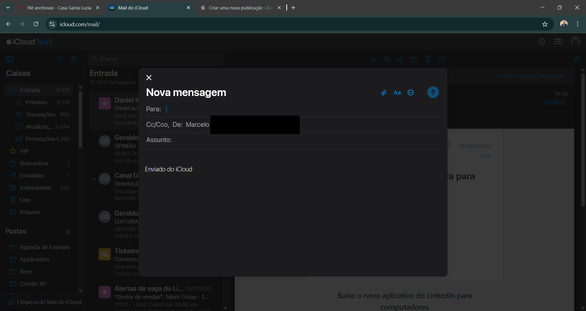
Task: Open the Chrome profile avatar
Action: (564, 24)
